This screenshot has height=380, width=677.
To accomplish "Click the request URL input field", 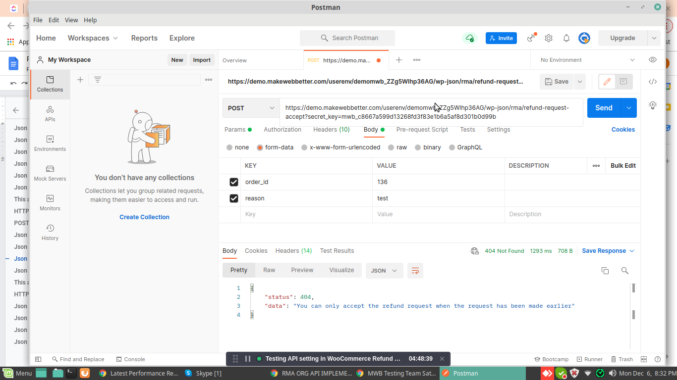I will tap(431, 112).
